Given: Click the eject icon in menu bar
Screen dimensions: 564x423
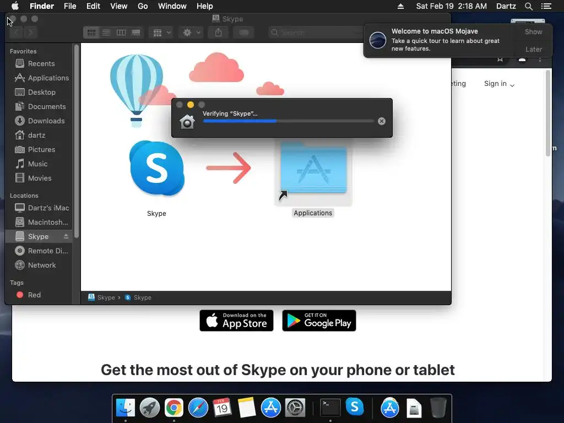Looking at the screenshot, I should point(400,6).
